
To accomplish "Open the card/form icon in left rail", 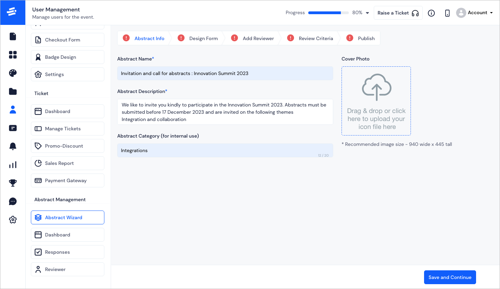I will (13, 128).
